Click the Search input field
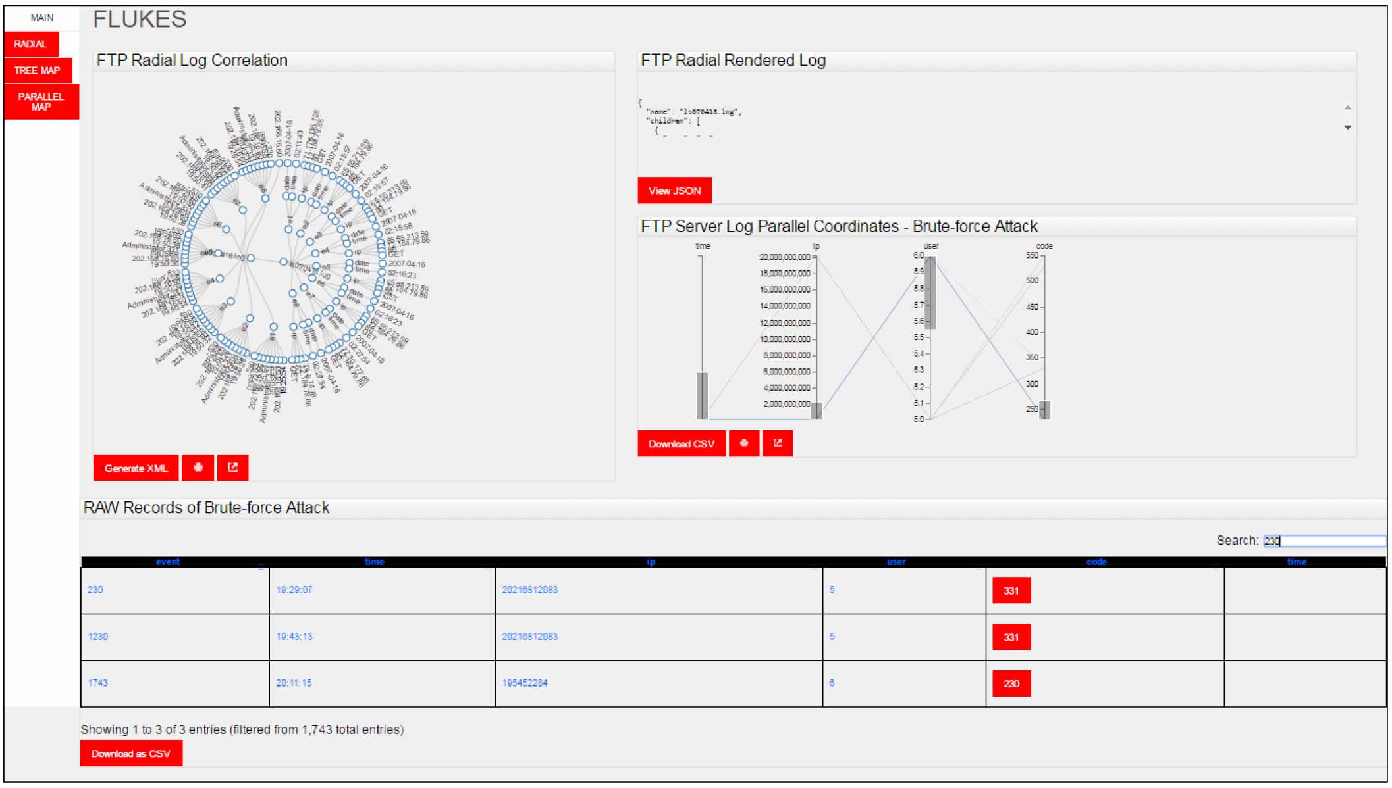 pos(1324,541)
